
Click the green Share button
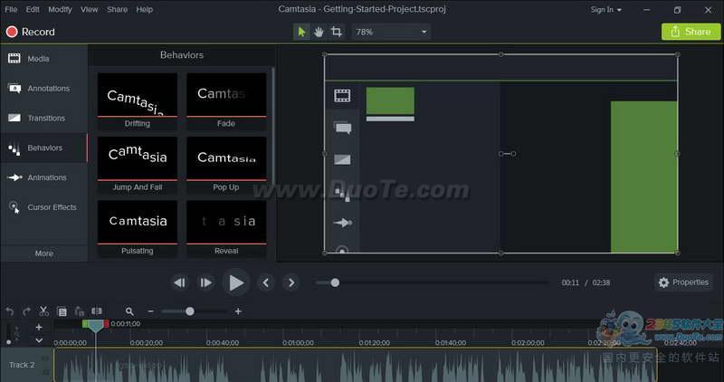pos(691,32)
